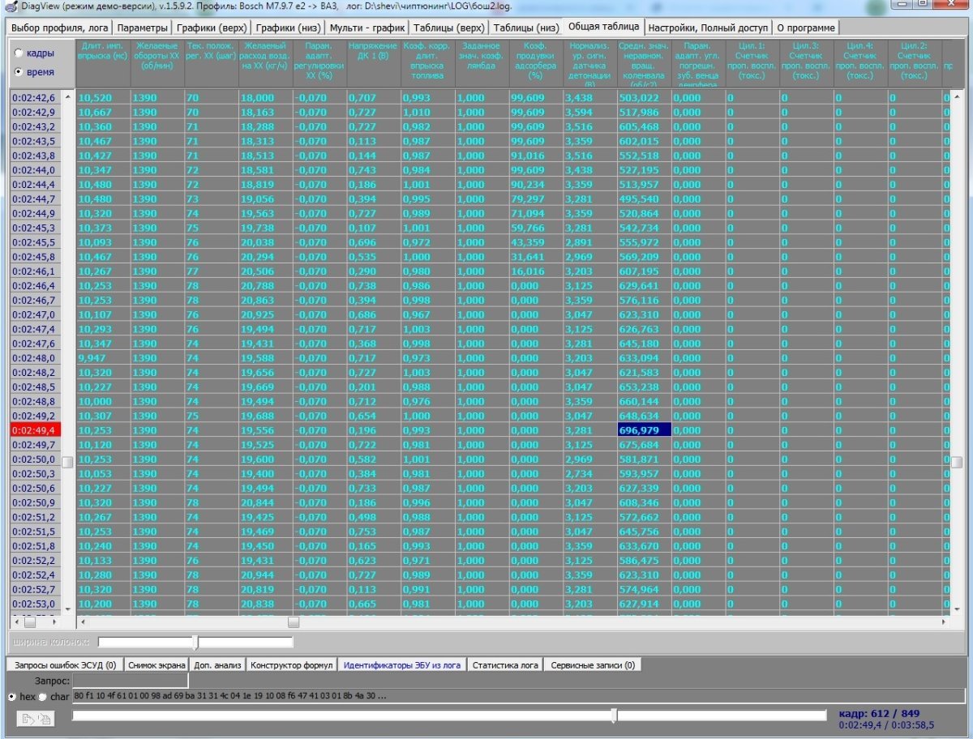
Task: Click the log playback position slider
Action: 614,716
